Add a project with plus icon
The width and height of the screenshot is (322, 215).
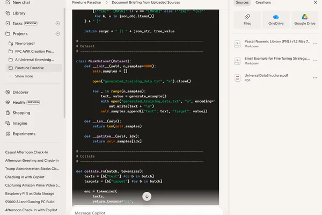(x=58, y=33)
